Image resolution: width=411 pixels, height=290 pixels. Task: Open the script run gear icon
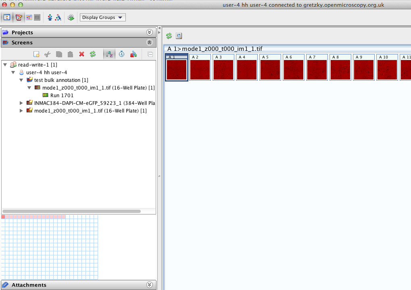[71, 17]
